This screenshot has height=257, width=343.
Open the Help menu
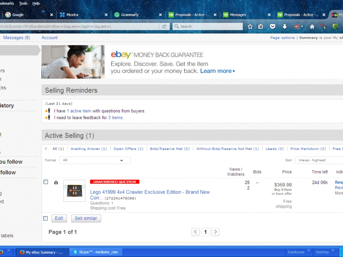point(36,3)
